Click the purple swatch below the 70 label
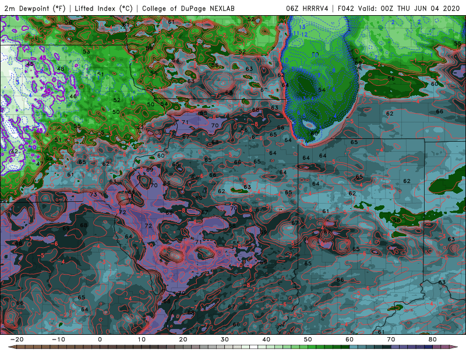Screen dimensions: 466x350 click(x=395, y=346)
